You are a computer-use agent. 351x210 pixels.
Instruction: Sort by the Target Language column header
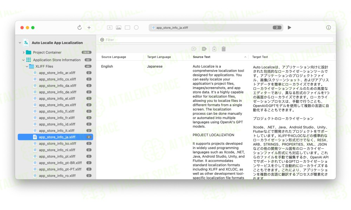[x=159, y=57]
